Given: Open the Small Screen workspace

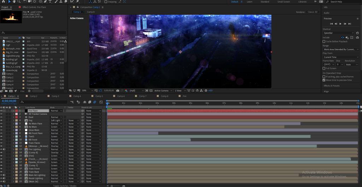Looking at the screenshot, I should (x=284, y=2).
